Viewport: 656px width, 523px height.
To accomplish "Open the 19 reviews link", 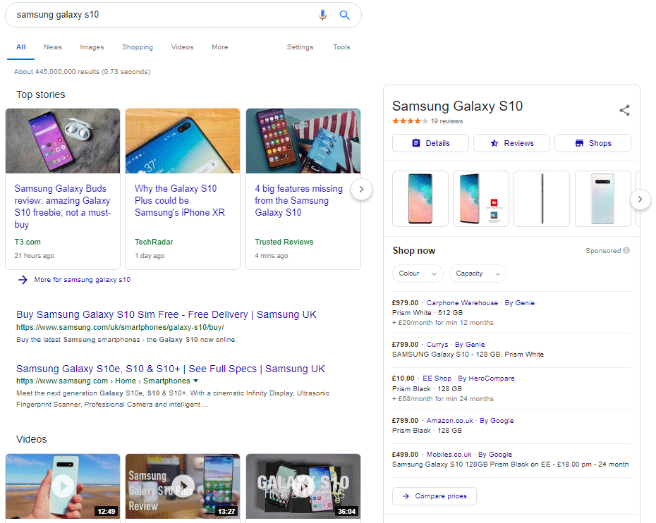I will [447, 121].
